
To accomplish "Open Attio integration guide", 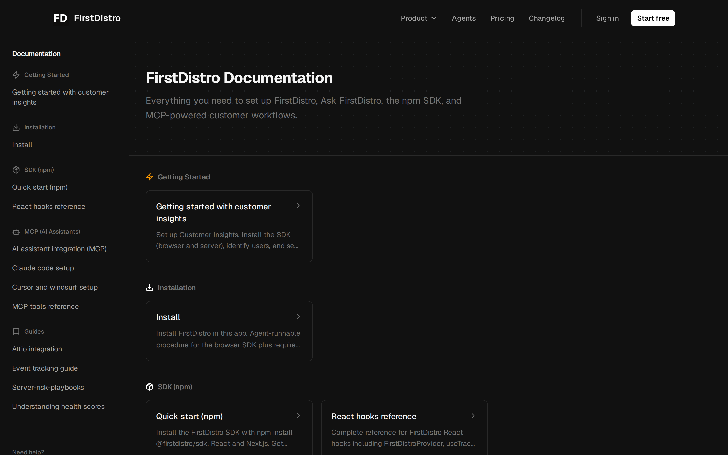I will pos(37,349).
